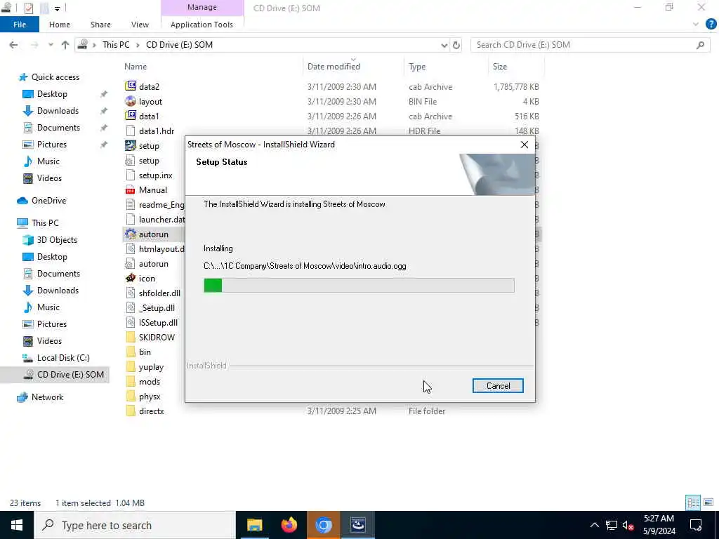Select the yuplay folder

[x=151, y=367]
